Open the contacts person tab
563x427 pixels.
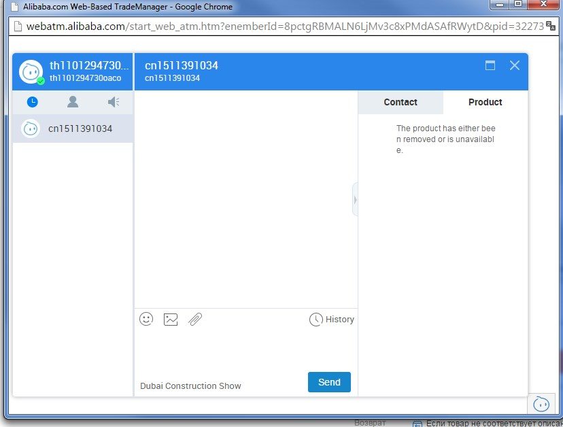pos(73,102)
